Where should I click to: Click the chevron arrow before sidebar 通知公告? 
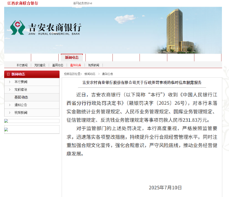pyautogui.click(x=10, y=105)
